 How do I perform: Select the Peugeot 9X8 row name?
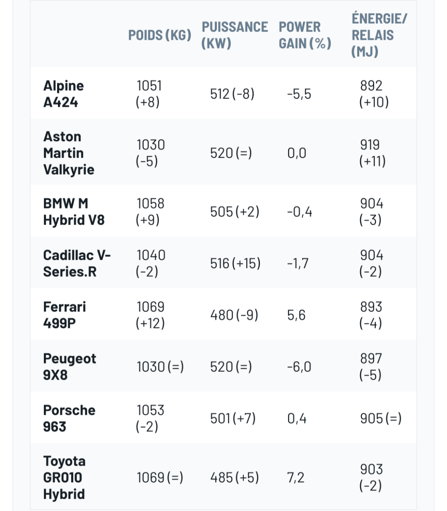[69, 366]
